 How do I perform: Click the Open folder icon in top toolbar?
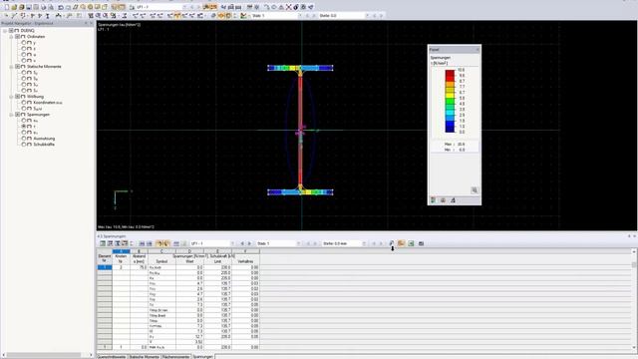pos(14,7)
